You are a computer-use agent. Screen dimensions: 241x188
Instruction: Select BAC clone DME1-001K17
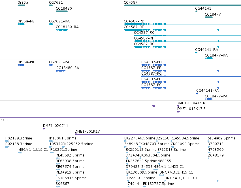point(158,134)
